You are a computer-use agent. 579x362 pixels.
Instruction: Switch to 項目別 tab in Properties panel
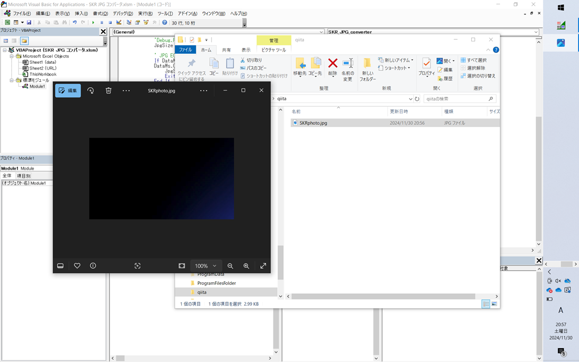(x=23, y=176)
